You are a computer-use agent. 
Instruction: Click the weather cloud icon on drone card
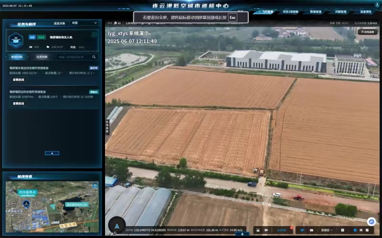click(48, 47)
